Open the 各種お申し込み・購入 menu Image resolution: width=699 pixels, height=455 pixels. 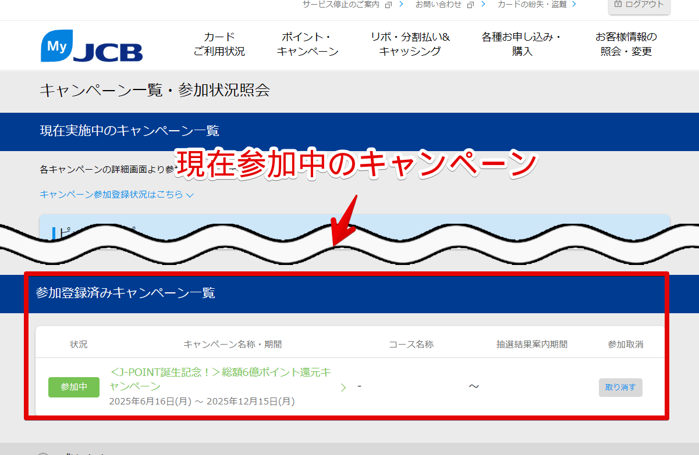(x=522, y=44)
